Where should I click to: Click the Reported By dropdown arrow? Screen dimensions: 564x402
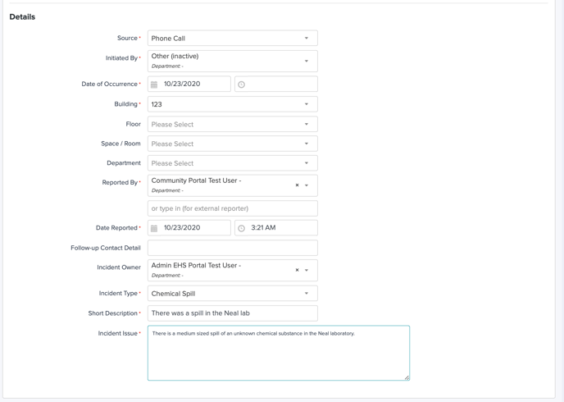point(307,185)
